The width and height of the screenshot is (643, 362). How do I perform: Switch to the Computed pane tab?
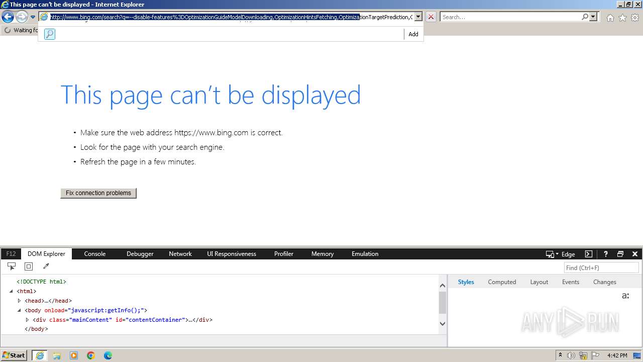coord(502,282)
